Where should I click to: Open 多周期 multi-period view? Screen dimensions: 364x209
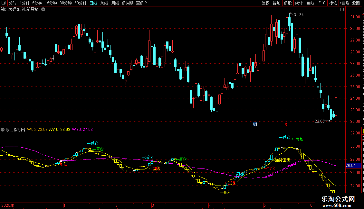pyautogui.click(x=128, y=3)
